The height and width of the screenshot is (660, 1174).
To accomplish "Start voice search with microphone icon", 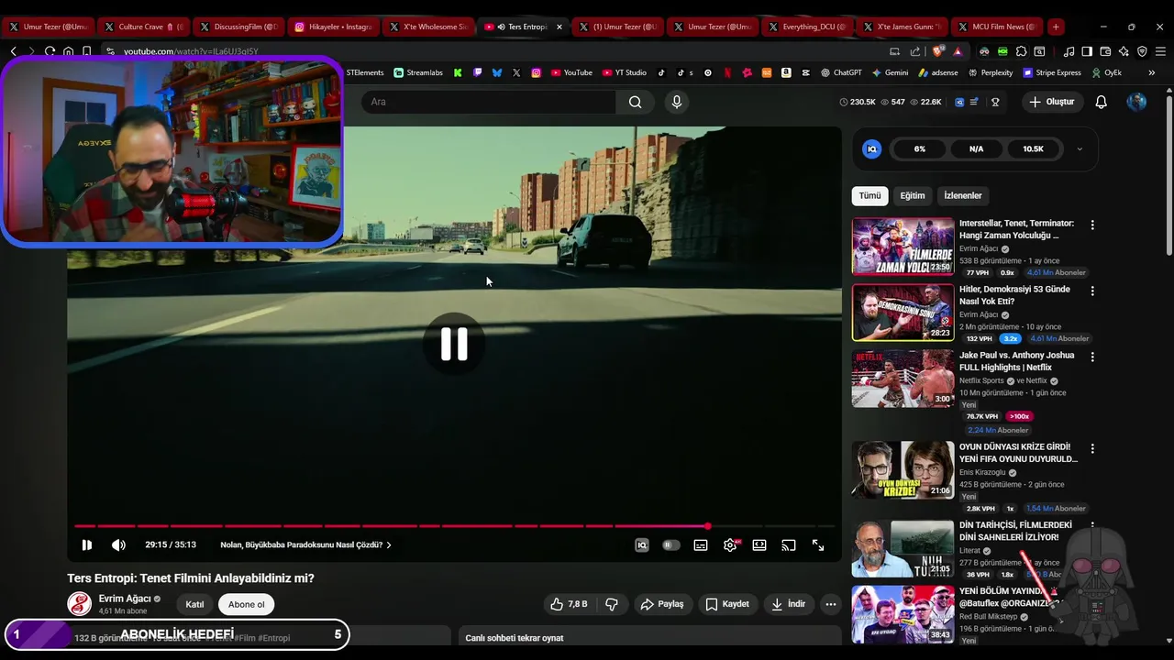I will [x=677, y=102].
